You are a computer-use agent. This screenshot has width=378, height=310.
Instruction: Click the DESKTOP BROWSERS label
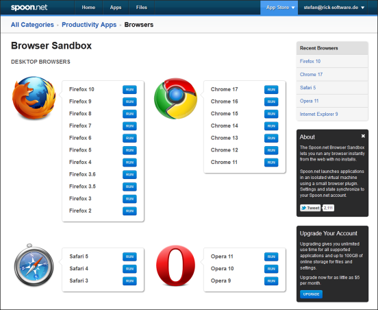(40, 62)
